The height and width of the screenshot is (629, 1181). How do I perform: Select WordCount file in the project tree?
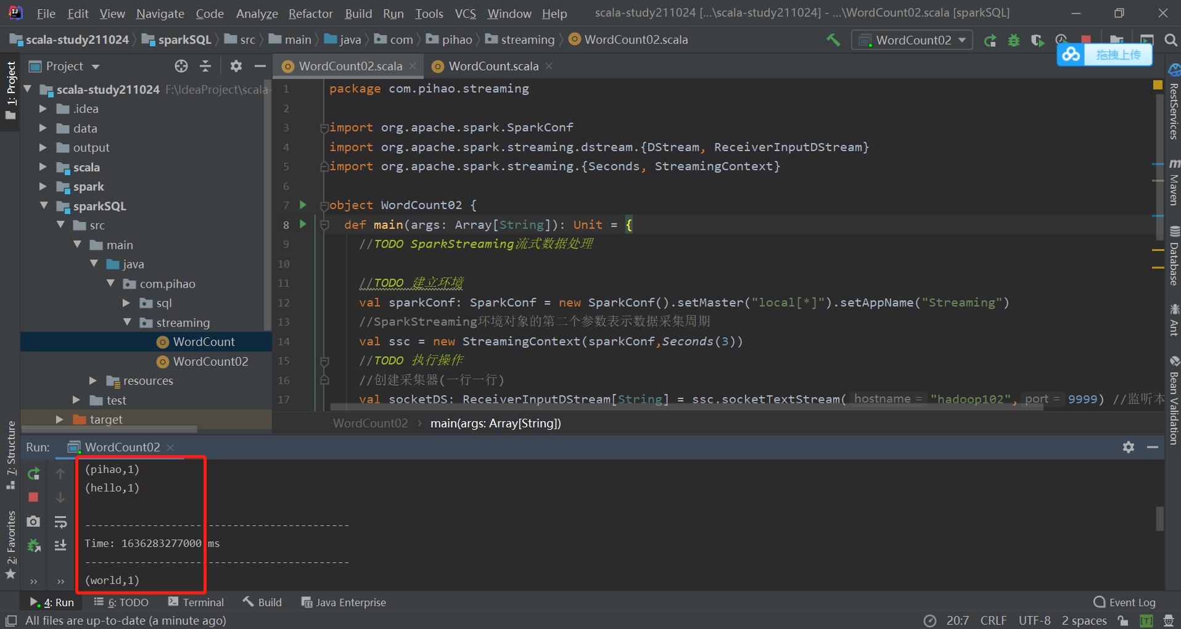pyautogui.click(x=204, y=342)
